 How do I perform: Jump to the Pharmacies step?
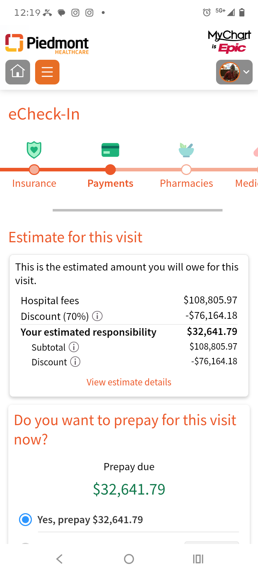tap(186, 183)
